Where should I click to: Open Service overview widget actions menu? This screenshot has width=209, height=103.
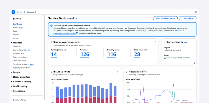point(155,42)
